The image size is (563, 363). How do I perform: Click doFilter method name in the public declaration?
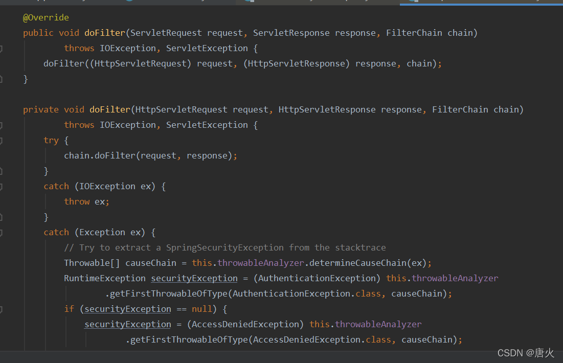coord(104,33)
